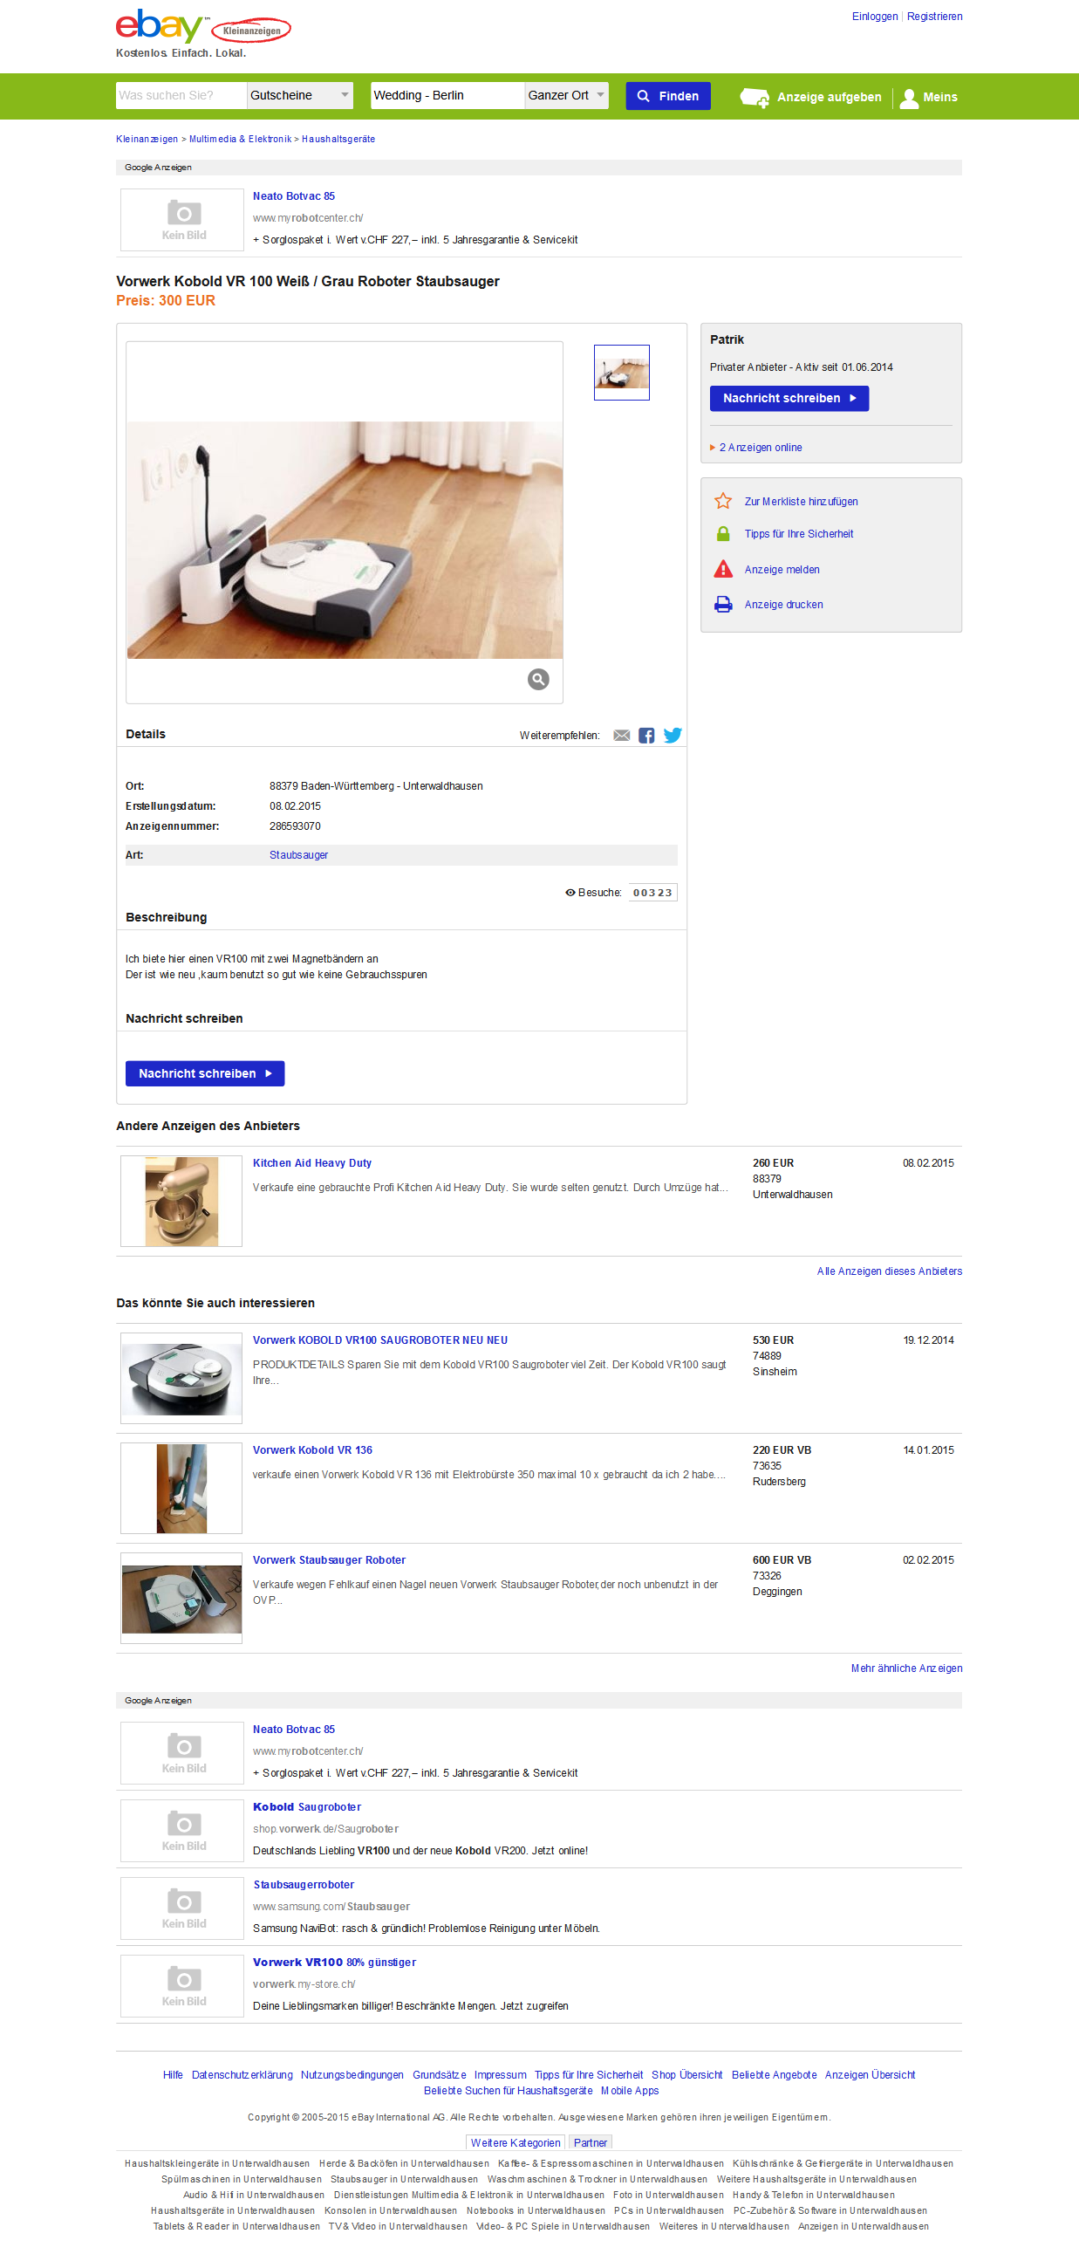Share the listing on Facebook
The height and width of the screenshot is (2261, 1079).
point(646,736)
